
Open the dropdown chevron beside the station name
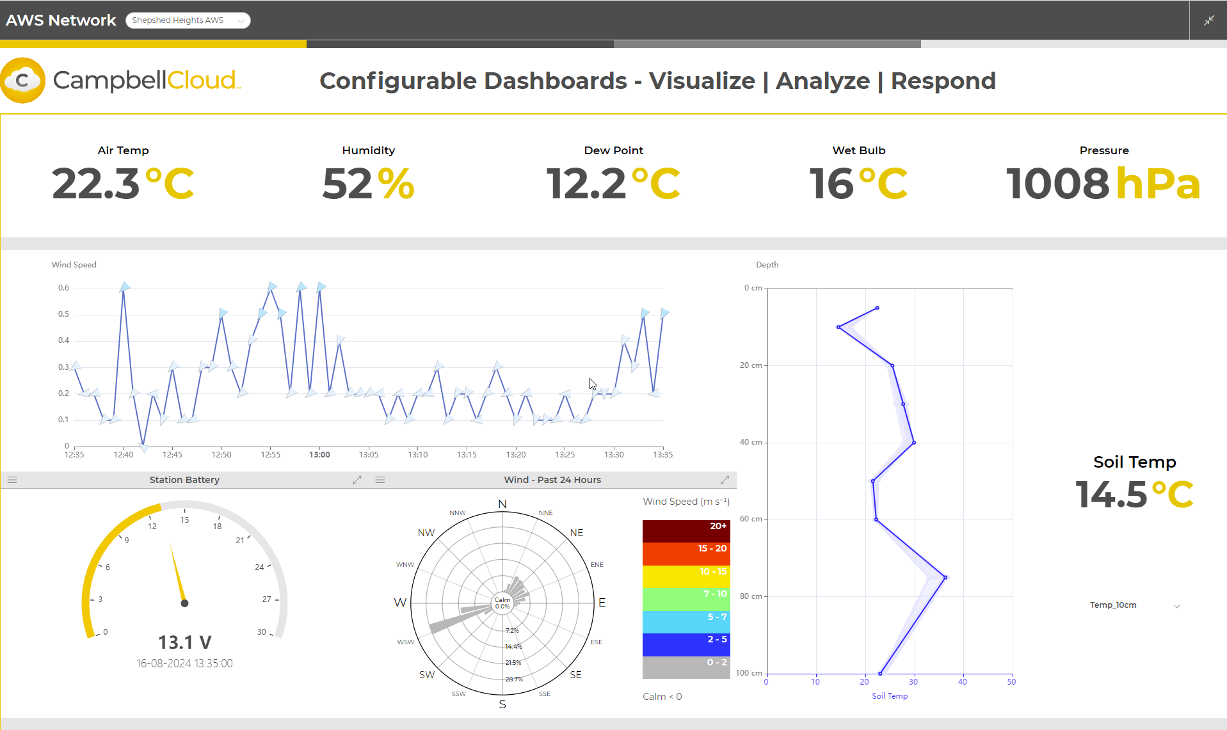point(241,20)
